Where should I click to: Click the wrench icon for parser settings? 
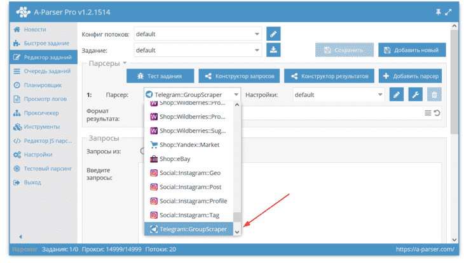(x=415, y=95)
